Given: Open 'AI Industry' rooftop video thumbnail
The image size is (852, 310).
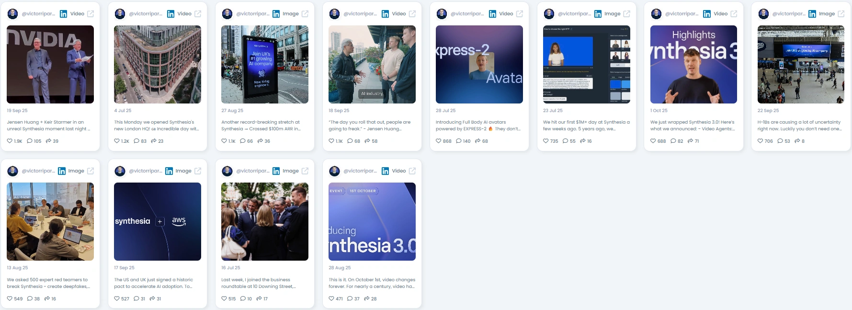Looking at the screenshot, I should 372,64.
